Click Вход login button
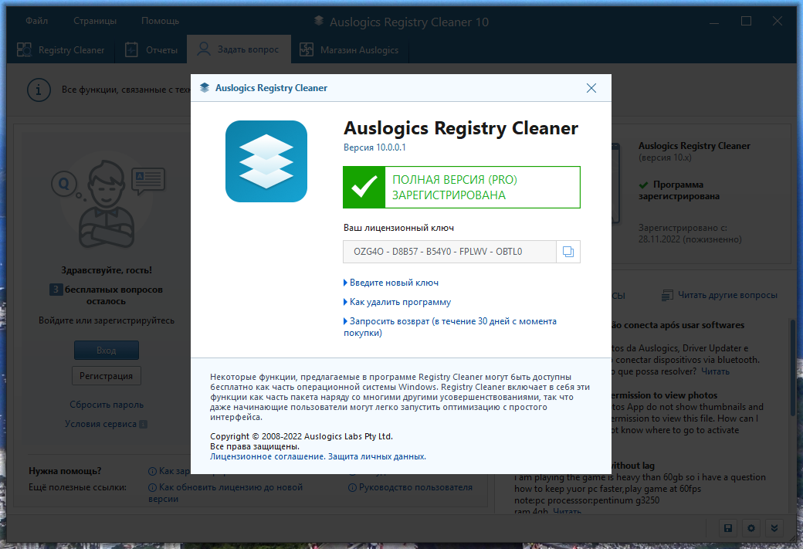This screenshot has width=803, height=549. [x=106, y=351]
